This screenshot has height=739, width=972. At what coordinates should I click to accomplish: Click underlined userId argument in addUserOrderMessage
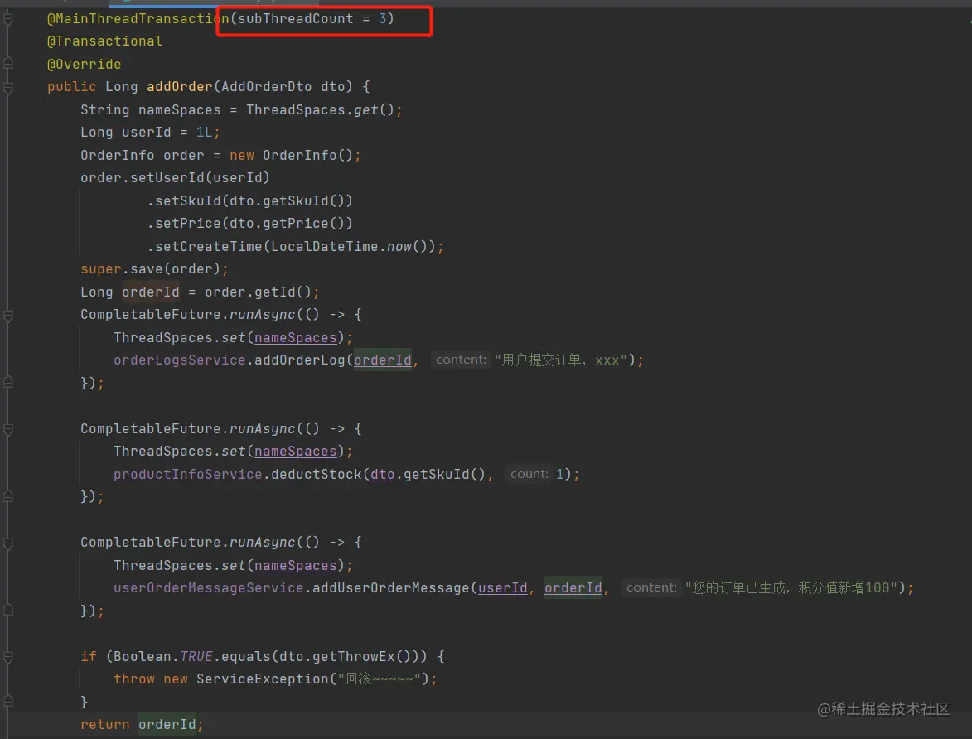(503, 587)
